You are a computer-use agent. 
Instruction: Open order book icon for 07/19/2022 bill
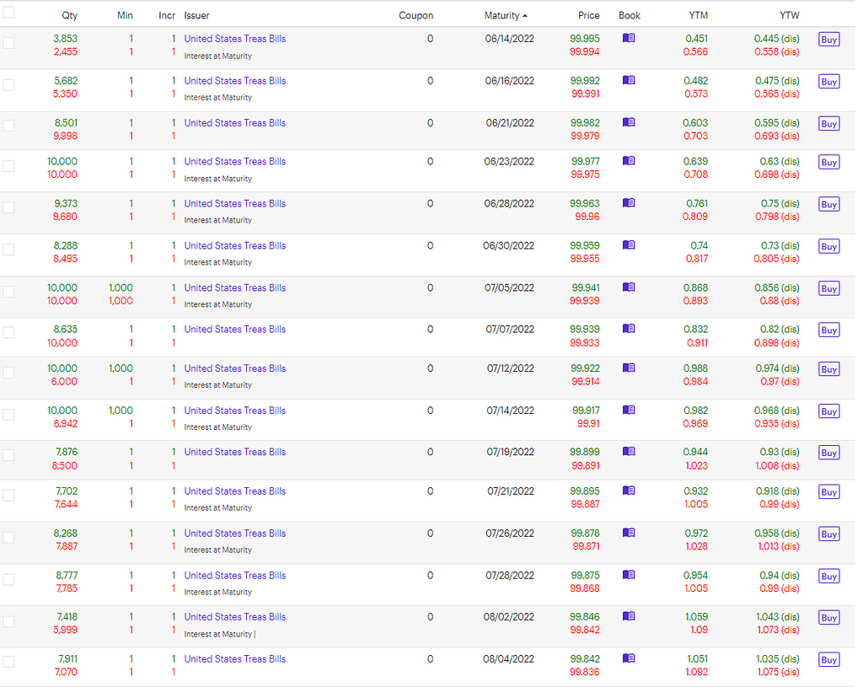(x=628, y=452)
